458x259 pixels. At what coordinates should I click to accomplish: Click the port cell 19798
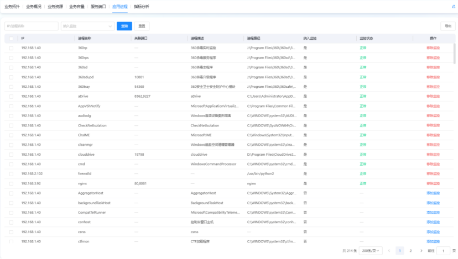click(139, 154)
